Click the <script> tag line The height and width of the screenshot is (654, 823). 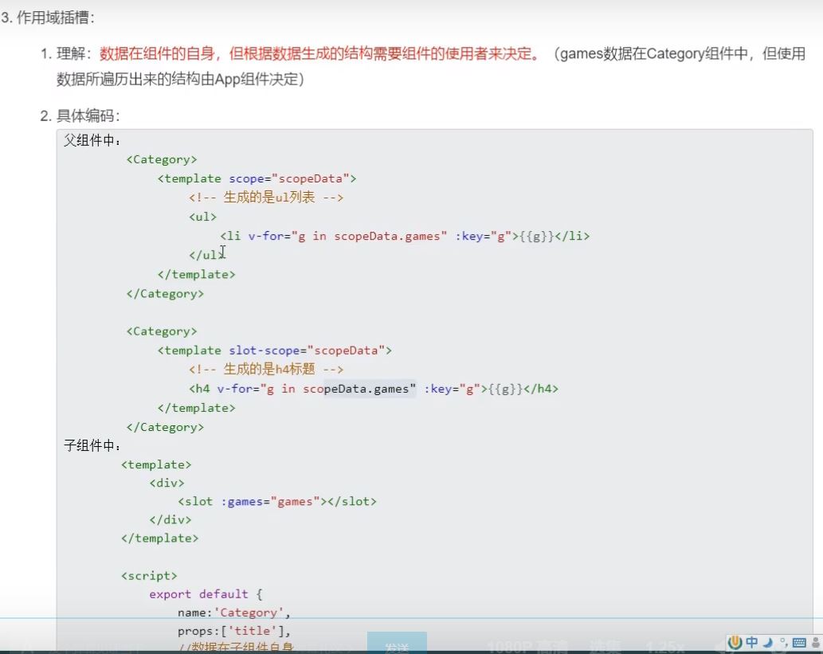149,576
